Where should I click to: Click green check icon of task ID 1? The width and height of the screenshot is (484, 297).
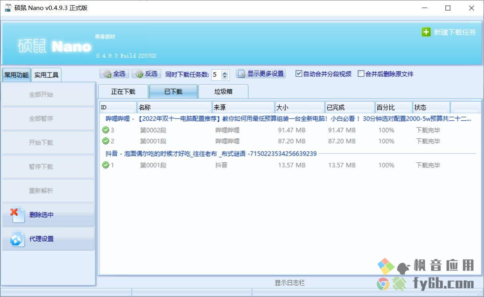click(x=105, y=165)
